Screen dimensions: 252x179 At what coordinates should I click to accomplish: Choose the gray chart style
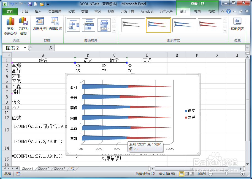tap(133, 25)
